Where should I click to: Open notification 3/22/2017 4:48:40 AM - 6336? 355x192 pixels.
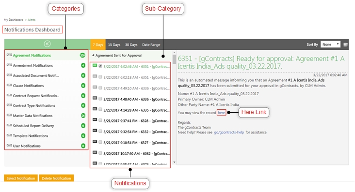(136, 99)
